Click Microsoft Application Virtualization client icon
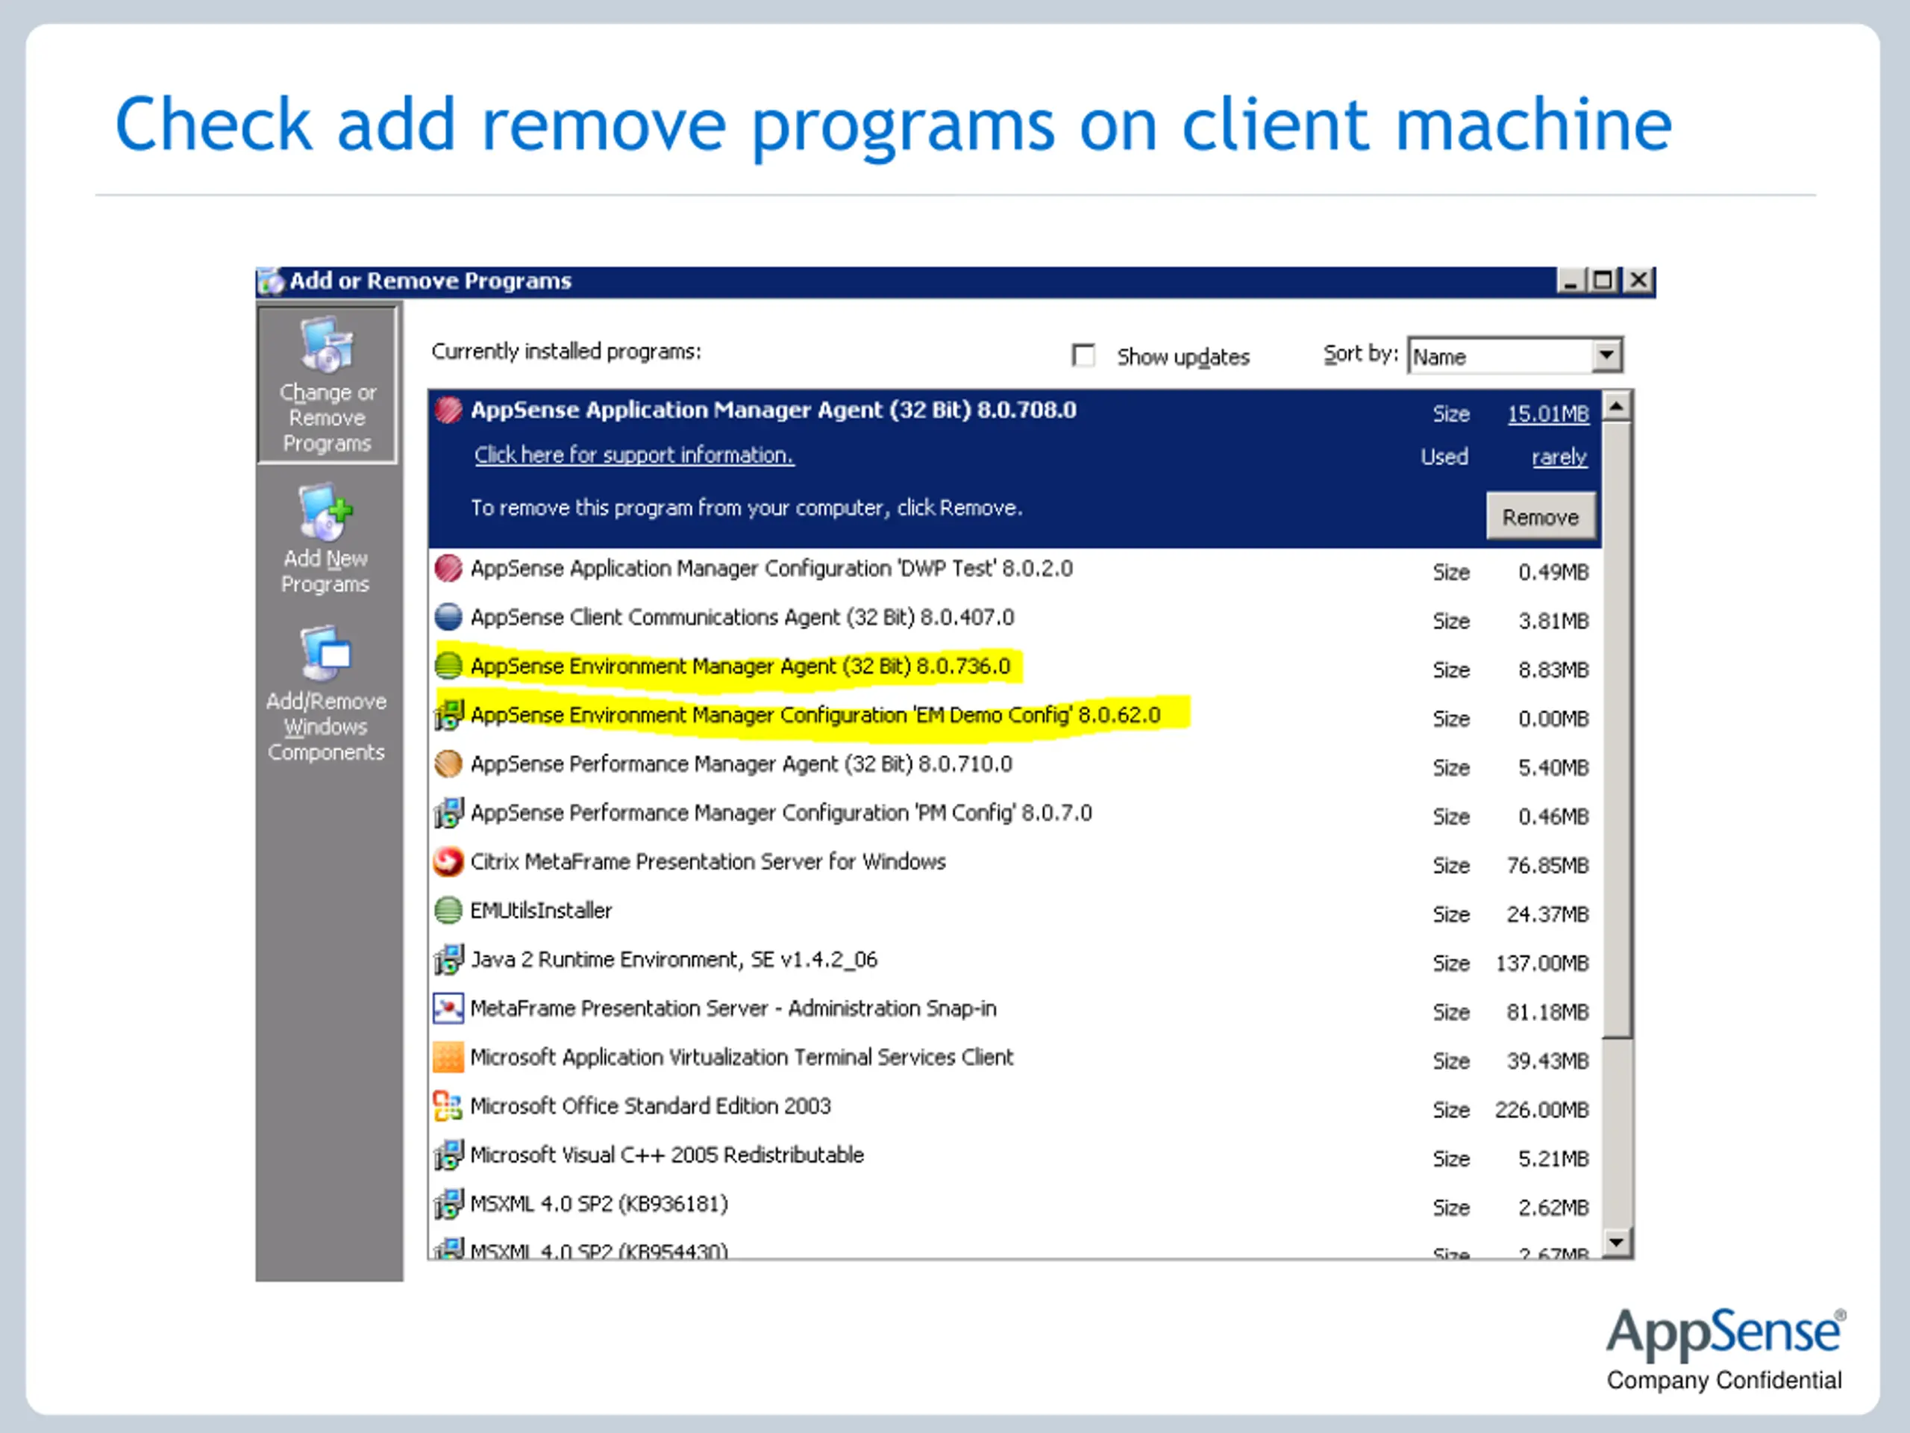The image size is (1910, 1433). pyautogui.click(x=448, y=1058)
